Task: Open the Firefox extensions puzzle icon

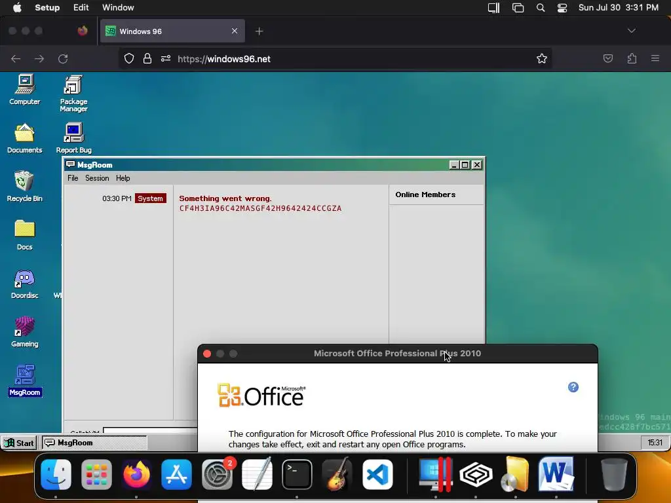Action: click(632, 58)
